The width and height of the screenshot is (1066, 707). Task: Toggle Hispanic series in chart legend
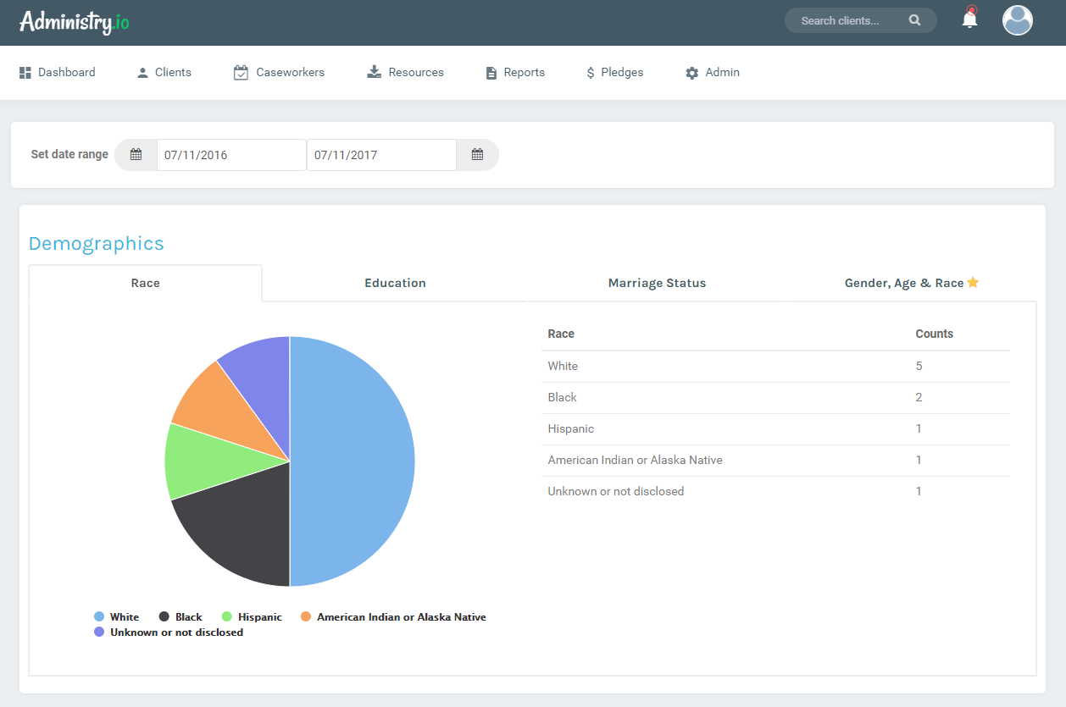(252, 617)
